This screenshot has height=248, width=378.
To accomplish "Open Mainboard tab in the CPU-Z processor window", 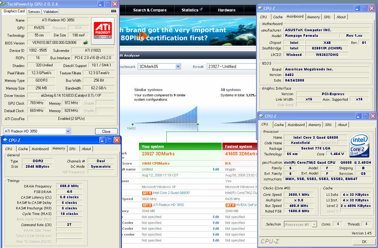I will 296,125.
